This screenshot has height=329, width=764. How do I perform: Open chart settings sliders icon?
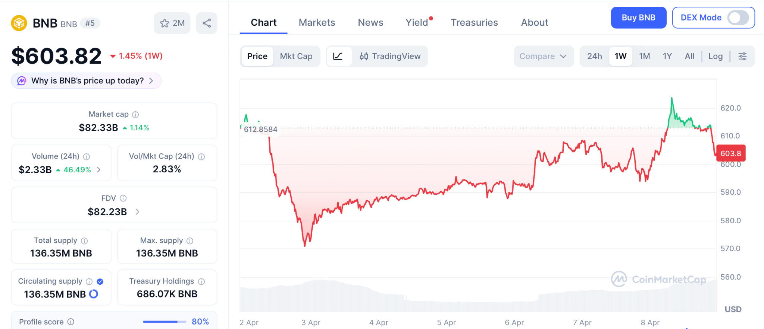[x=742, y=56]
